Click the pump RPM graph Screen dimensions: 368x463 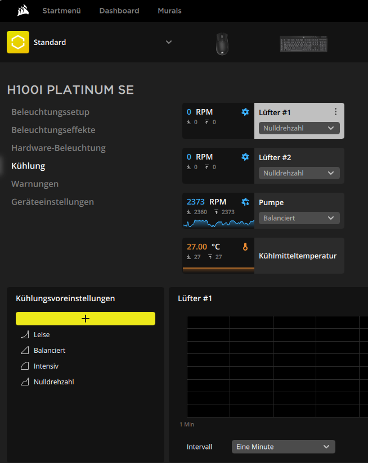click(x=218, y=224)
